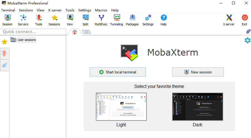Open the X server menu
The width and height of the screenshot is (251, 138).
click(55, 10)
